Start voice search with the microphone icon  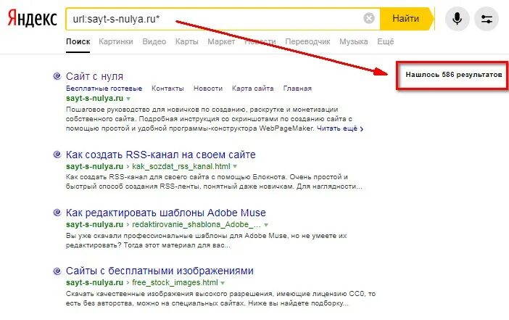(x=457, y=19)
